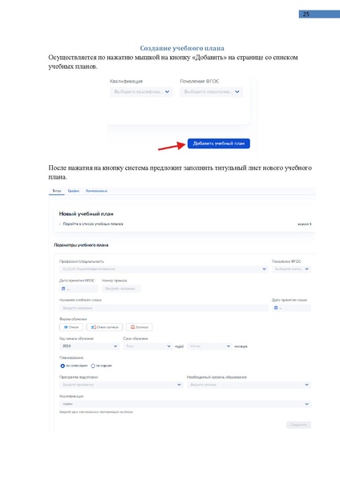
Task: Click the calendar icon in «Дата принятия ФГОС»
Action: (x=63, y=289)
